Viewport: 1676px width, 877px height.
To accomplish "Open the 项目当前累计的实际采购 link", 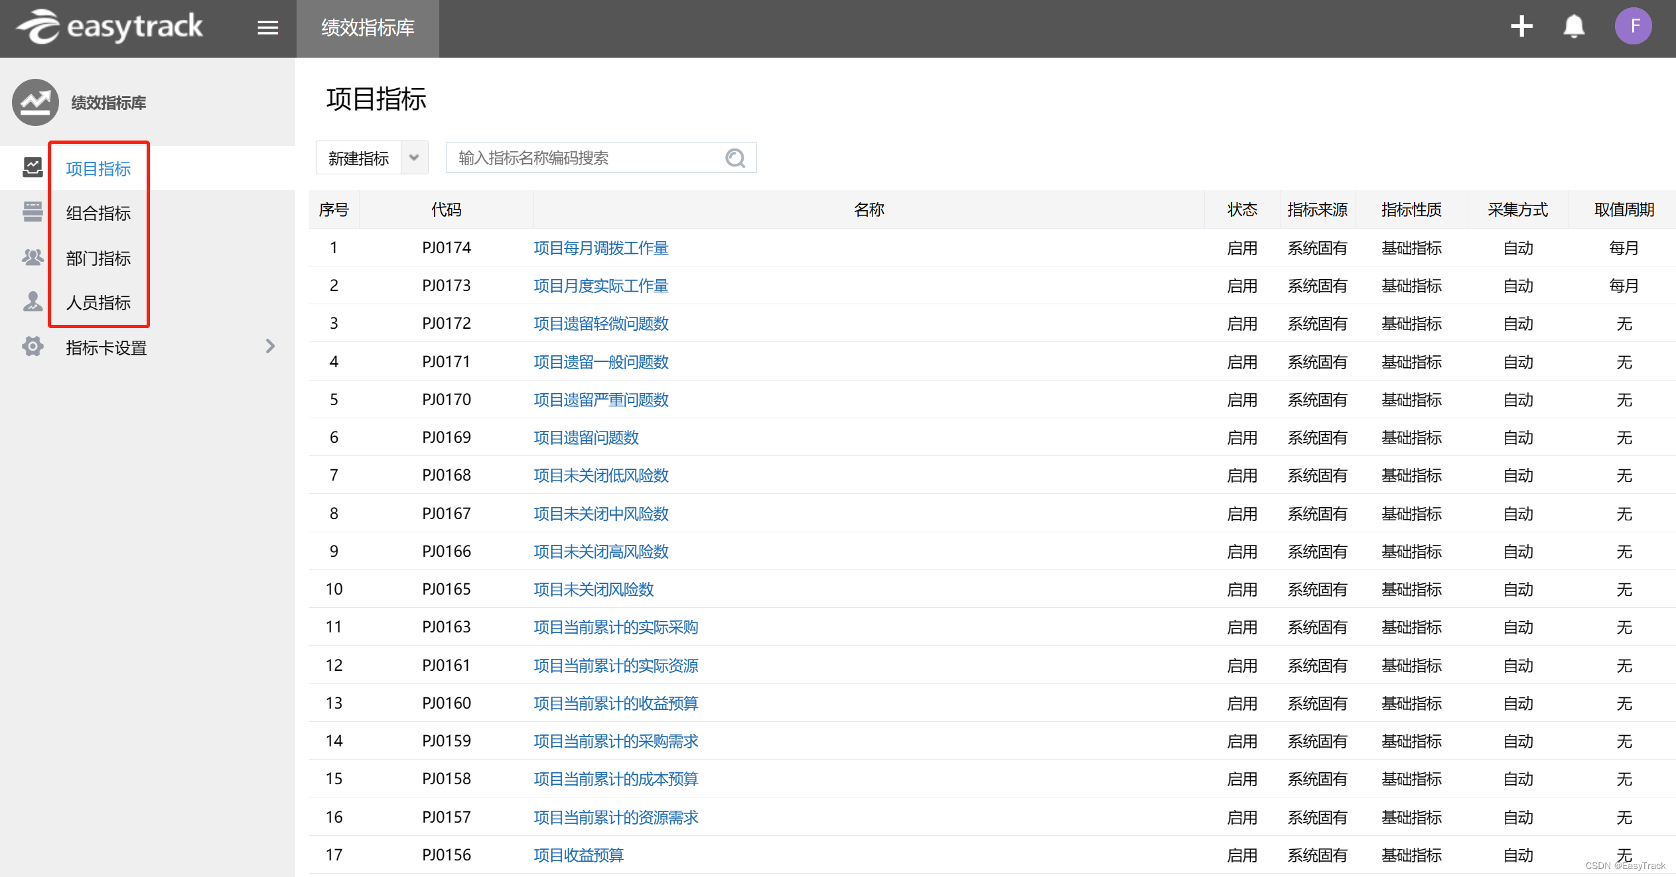I will tap(616, 627).
